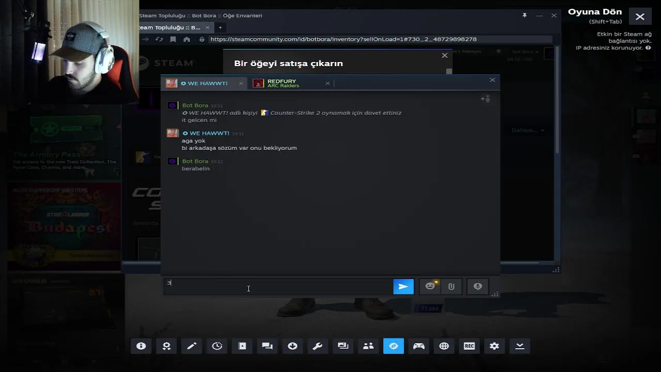Viewport: 661px width, 372px height.
Task: Open the playtime clock icon
Action: coord(217,346)
